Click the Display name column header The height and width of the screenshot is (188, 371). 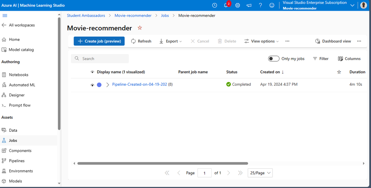pyautogui.click(x=121, y=72)
